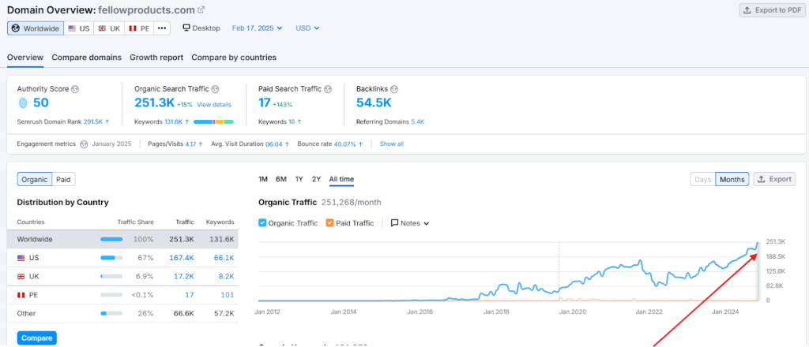Open the date dropdown Feb 17, 2025
The width and height of the screenshot is (809, 347).
click(258, 28)
